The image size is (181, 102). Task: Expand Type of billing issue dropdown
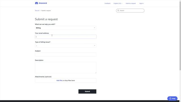pos(66,46)
